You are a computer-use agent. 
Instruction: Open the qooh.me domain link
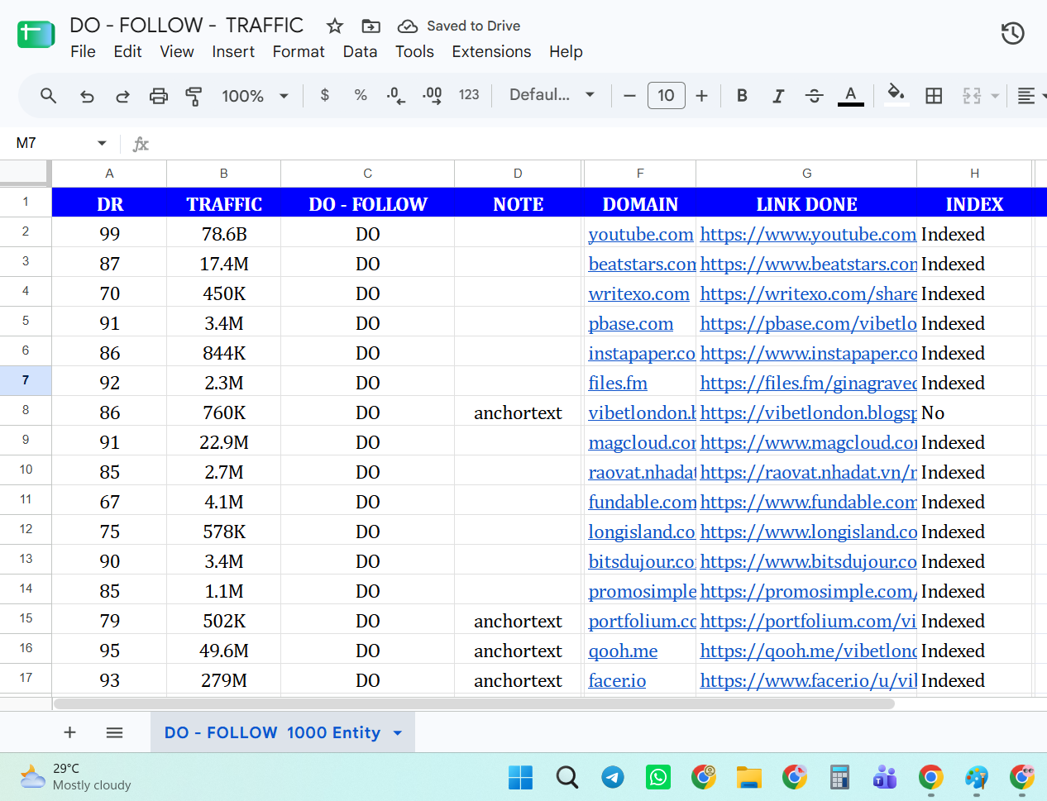pyautogui.click(x=623, y=651)
